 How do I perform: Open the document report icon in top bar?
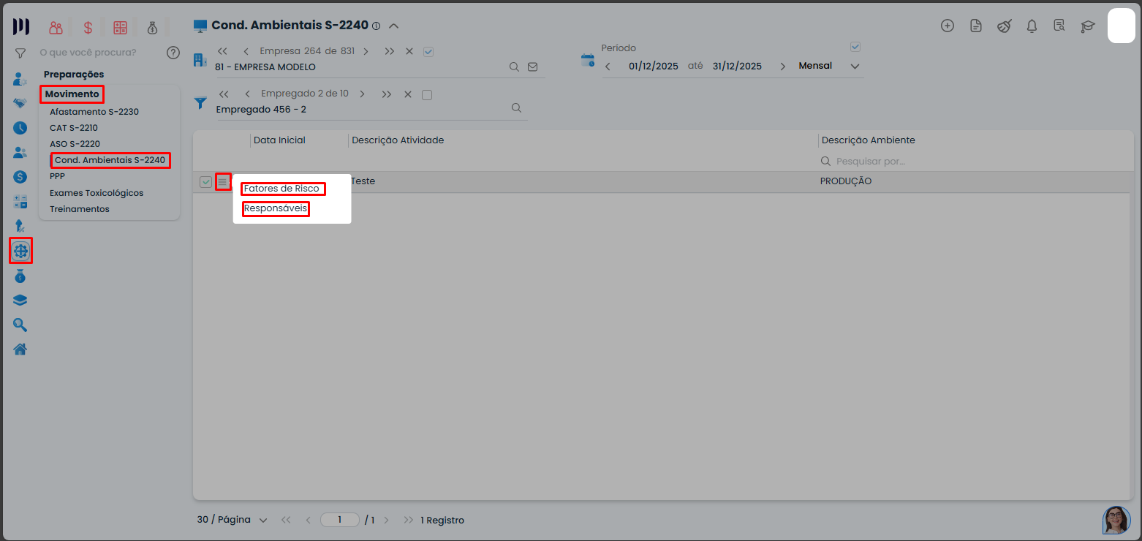[975, 26]
